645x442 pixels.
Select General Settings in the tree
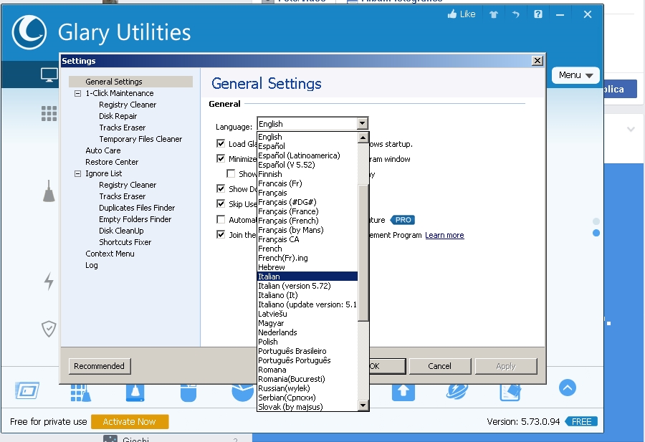130,82
